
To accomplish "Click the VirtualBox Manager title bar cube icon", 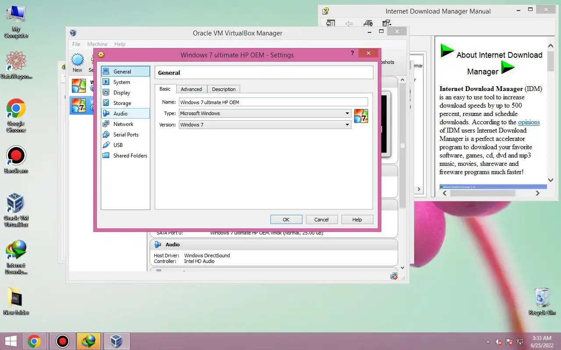I will (x=73, y=33).
